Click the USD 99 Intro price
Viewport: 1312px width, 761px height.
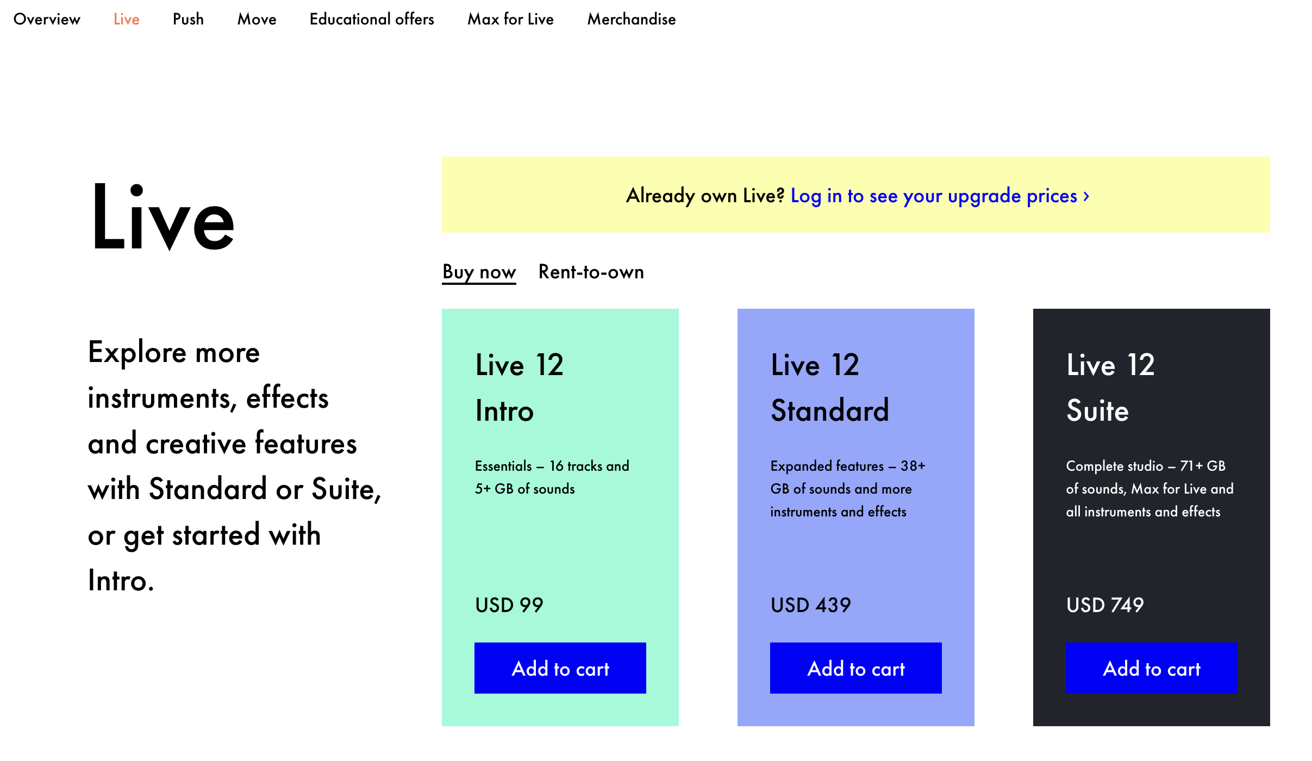click(x=509, y=605)
